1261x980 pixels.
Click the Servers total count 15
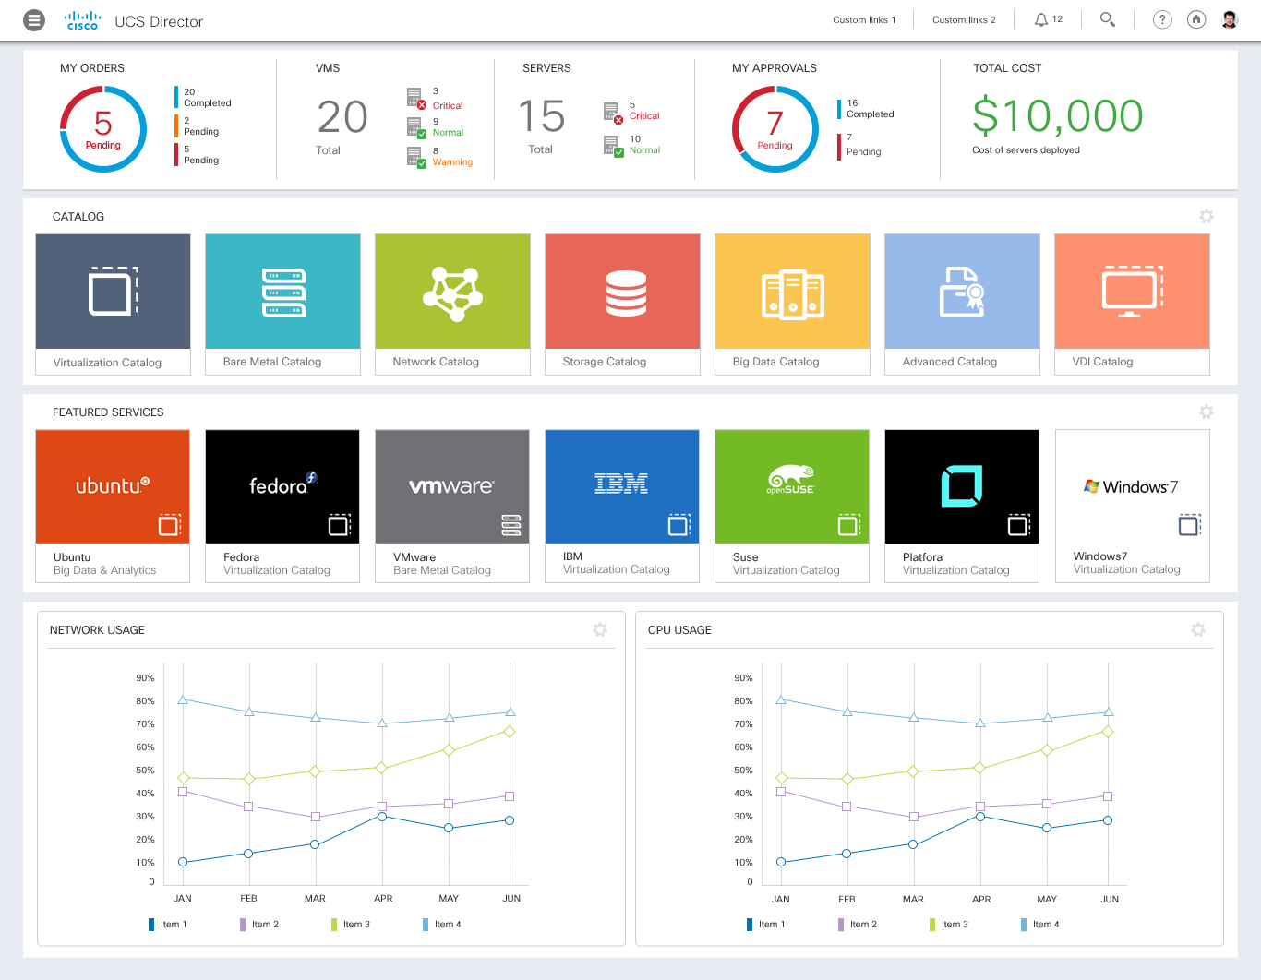542,117
